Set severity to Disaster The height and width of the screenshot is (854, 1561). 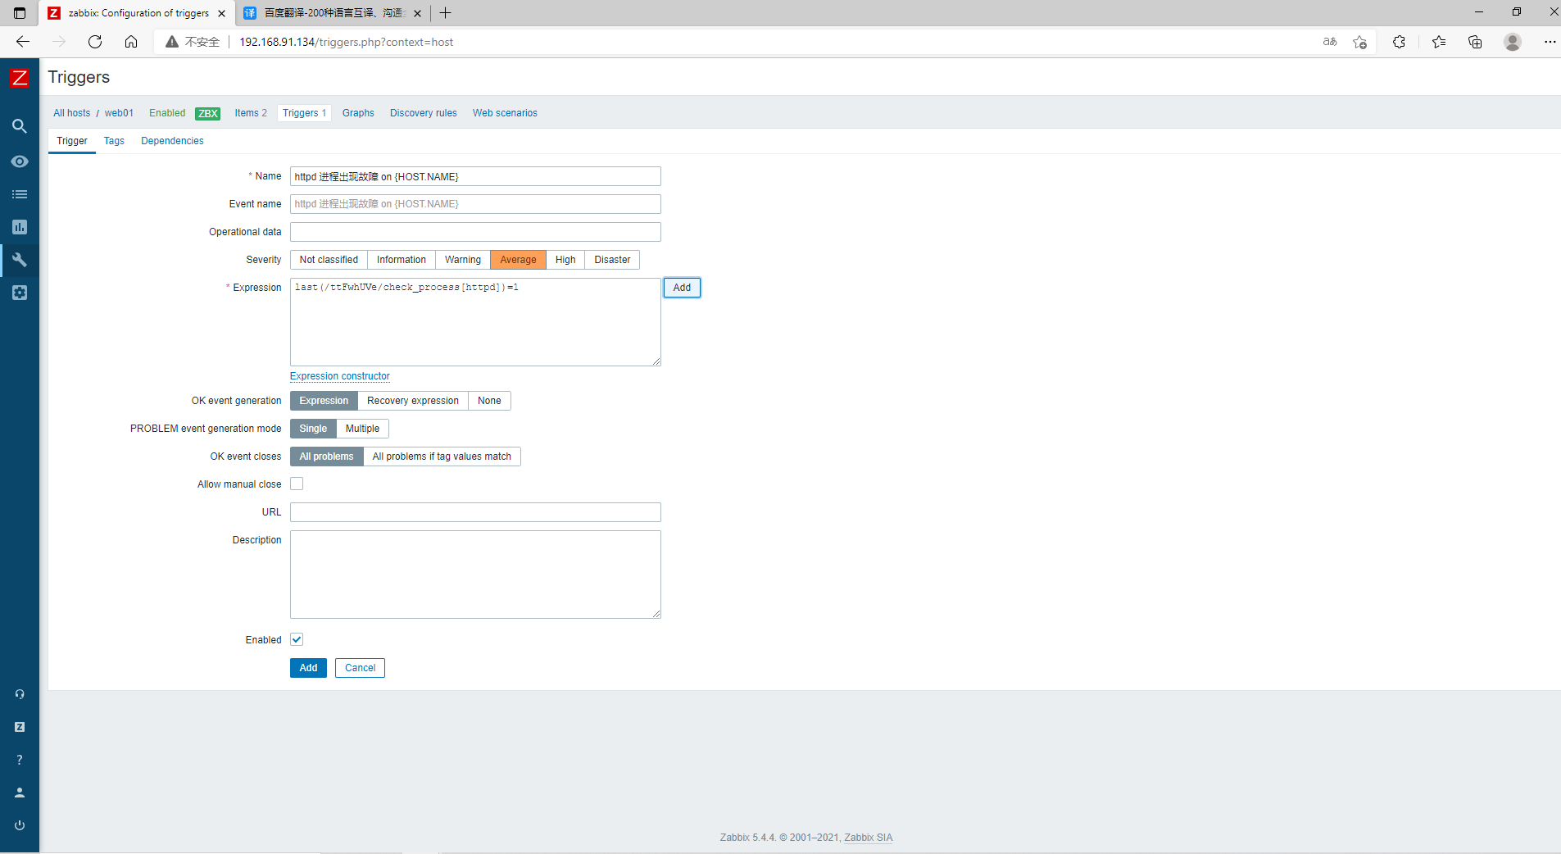tap(612, 260)
